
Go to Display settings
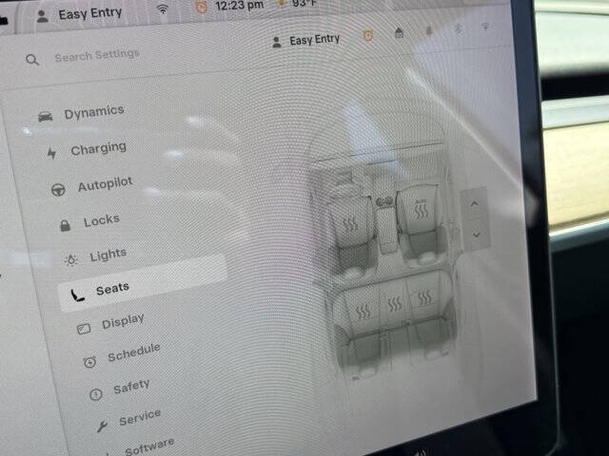pyautogui.click(x=123, y=321)
